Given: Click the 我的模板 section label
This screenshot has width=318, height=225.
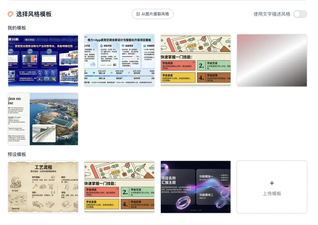Looking at the screenshot, I should (x=17, y=28).
